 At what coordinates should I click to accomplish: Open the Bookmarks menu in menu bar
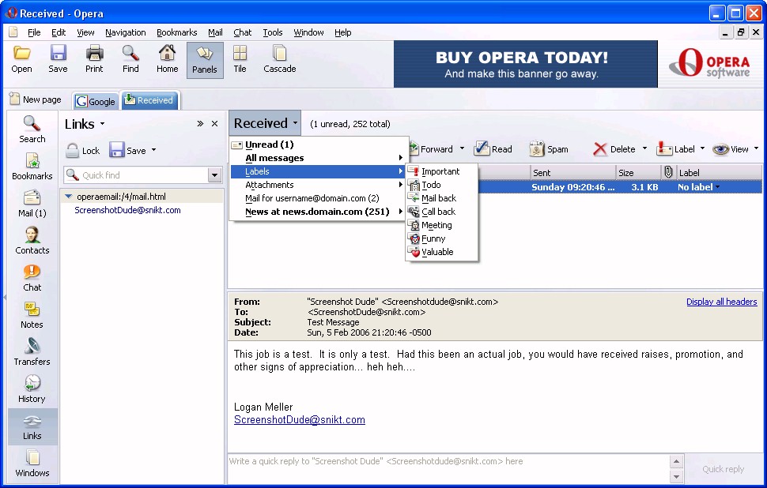(176, 32)
